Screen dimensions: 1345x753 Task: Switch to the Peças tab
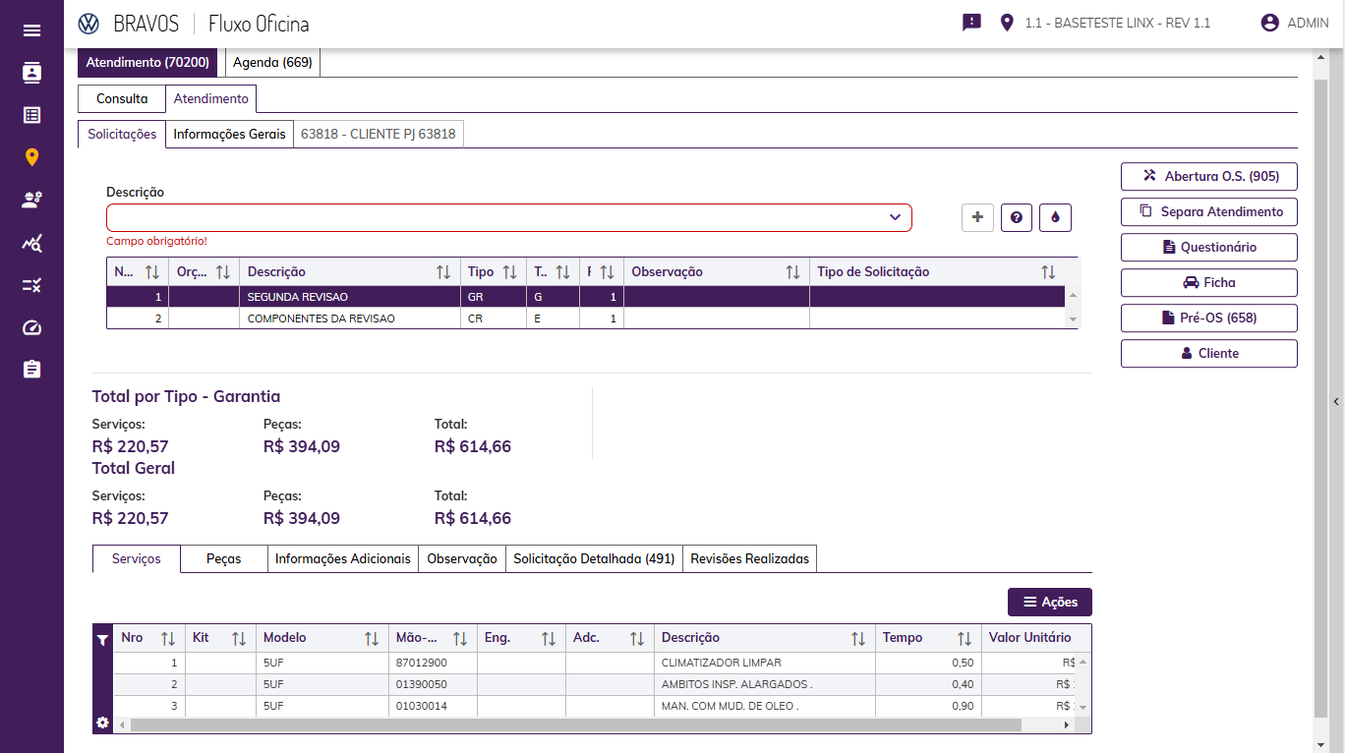224,558
